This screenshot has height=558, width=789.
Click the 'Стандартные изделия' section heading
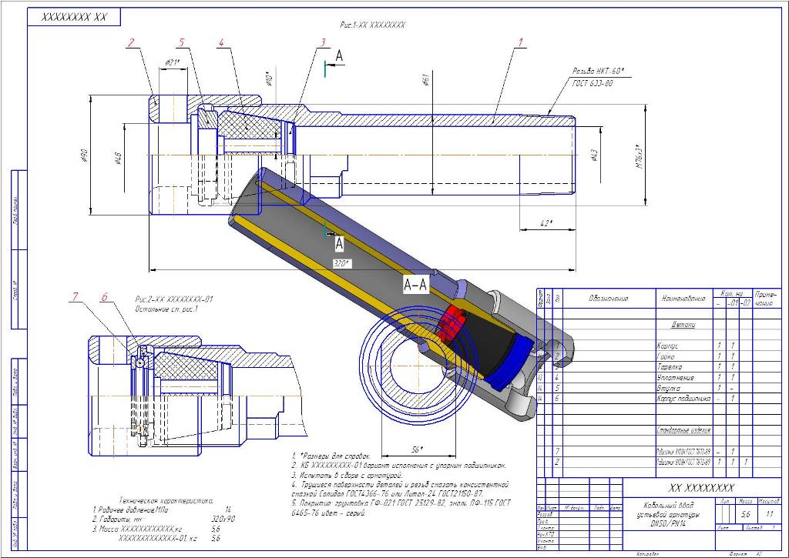[x=684, y=431]
